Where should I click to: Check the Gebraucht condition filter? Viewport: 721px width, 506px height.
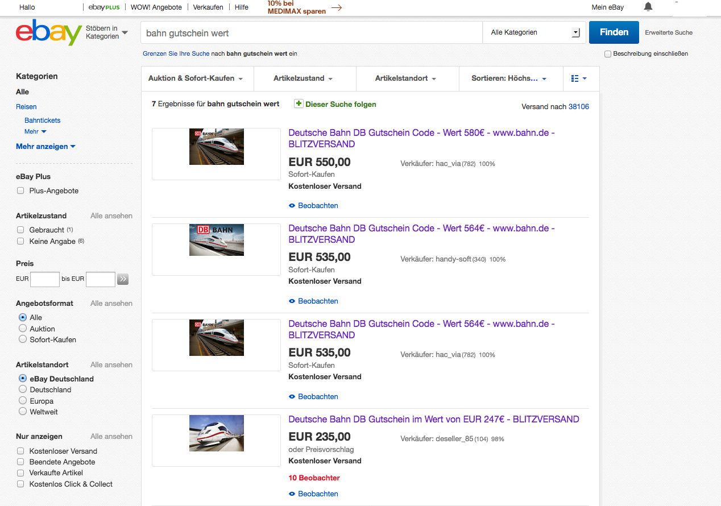tap(20, 230)
